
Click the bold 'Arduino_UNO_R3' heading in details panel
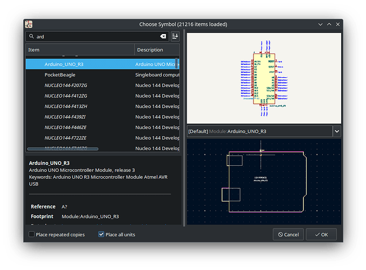coord(49,163)
